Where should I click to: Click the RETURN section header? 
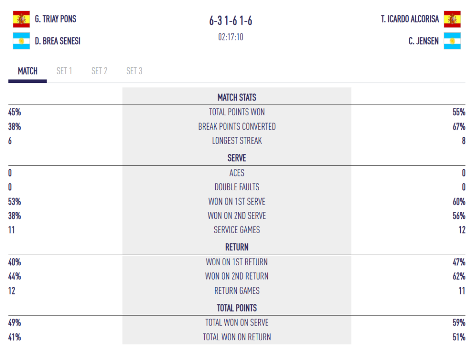pyautogui.click(x=237, y=247)
